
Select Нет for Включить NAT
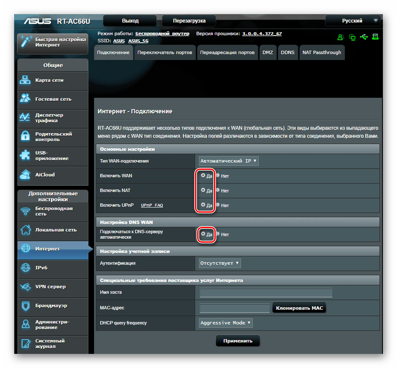(217, 190)
